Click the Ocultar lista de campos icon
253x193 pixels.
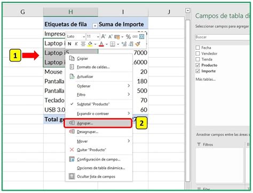click(72, 176)
